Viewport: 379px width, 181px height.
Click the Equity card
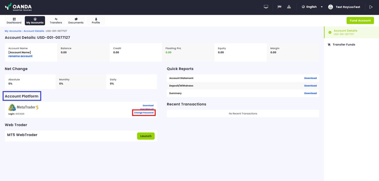(x=240, y=52)
